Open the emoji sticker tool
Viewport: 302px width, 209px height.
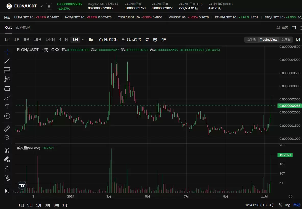(x=7, y=116)
